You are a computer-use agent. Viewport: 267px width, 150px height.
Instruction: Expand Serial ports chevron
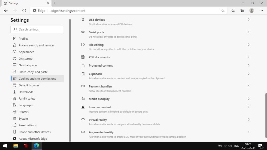click(249, 32)
